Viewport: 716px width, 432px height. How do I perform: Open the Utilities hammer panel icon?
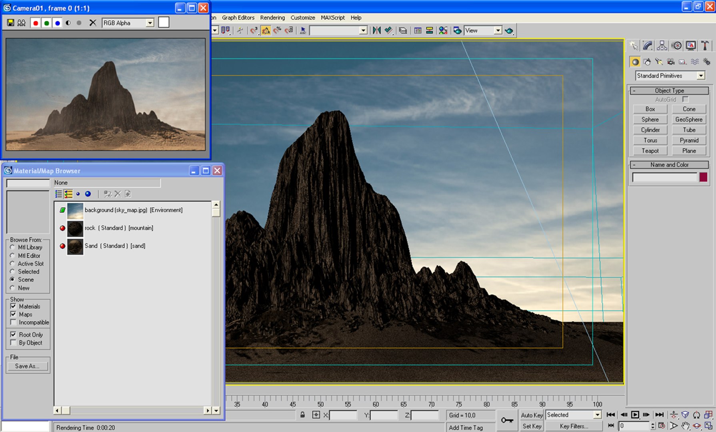pyautogui.click(x=705, y=46)
